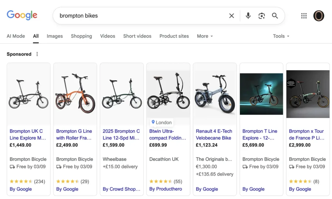Open your account profile avatar

318,16
